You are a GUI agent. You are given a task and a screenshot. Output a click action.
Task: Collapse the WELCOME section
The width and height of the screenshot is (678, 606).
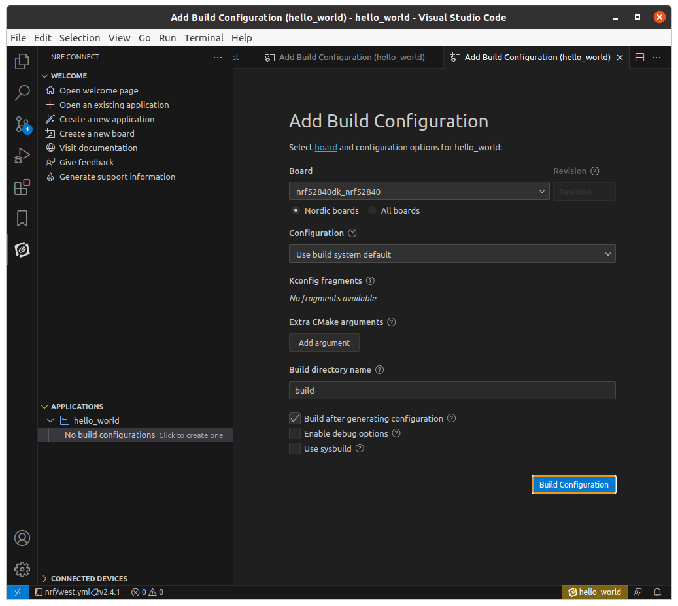click(x=44, y=76)
